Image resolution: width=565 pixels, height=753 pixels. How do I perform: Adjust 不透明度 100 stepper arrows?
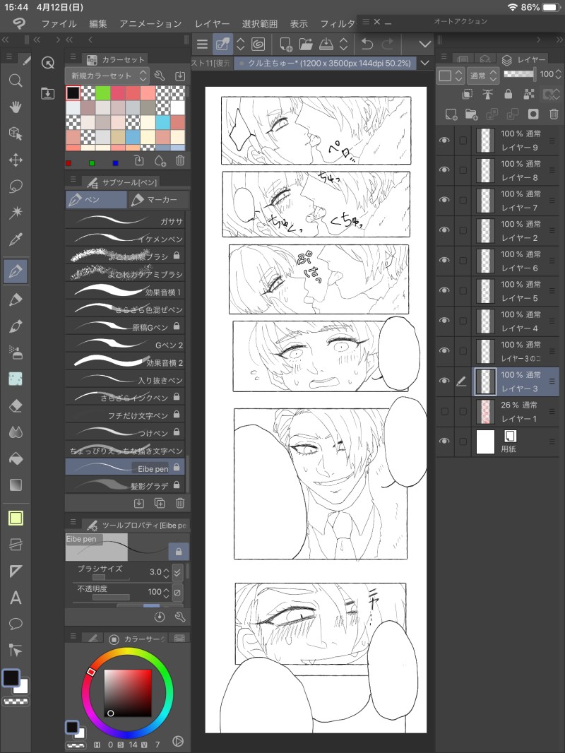pyautogui.click(x=166, y=592)
